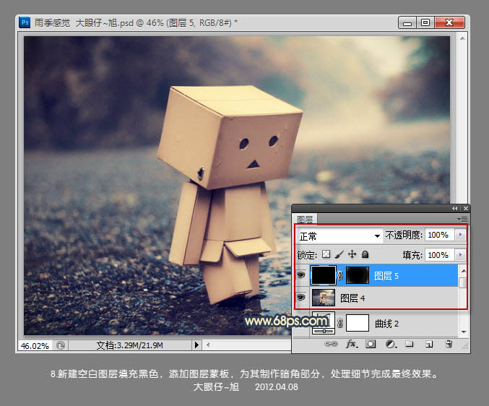489x406 pixels.
Task: Click the layers list scrollbar handle
Action: (x=464, y=282)
